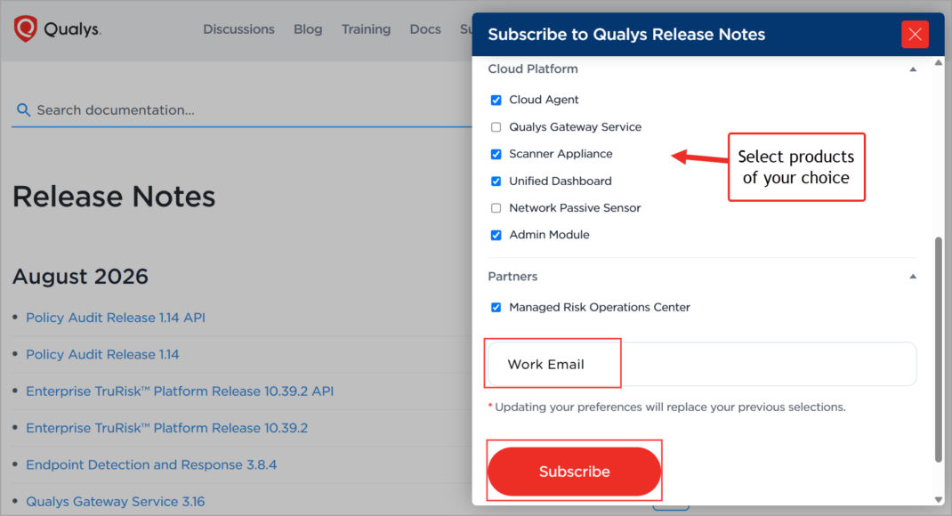The image size is (952, 516).
Task: Enable the Network Passive Sensor checkbox
Action: (x=496, y=208)
